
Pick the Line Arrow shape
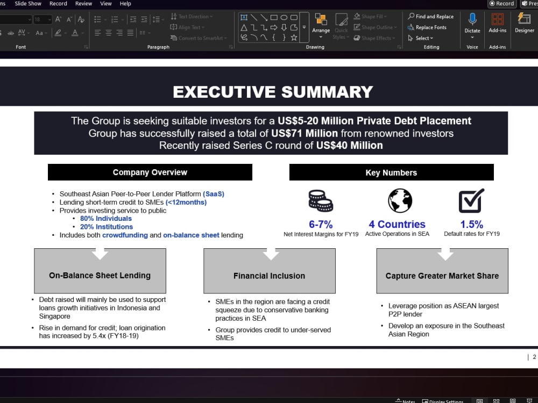pyautogui.click(x=264, y=18)
